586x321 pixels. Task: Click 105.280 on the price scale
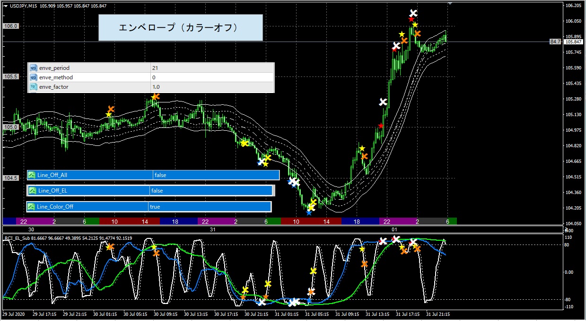pos(573,99)
